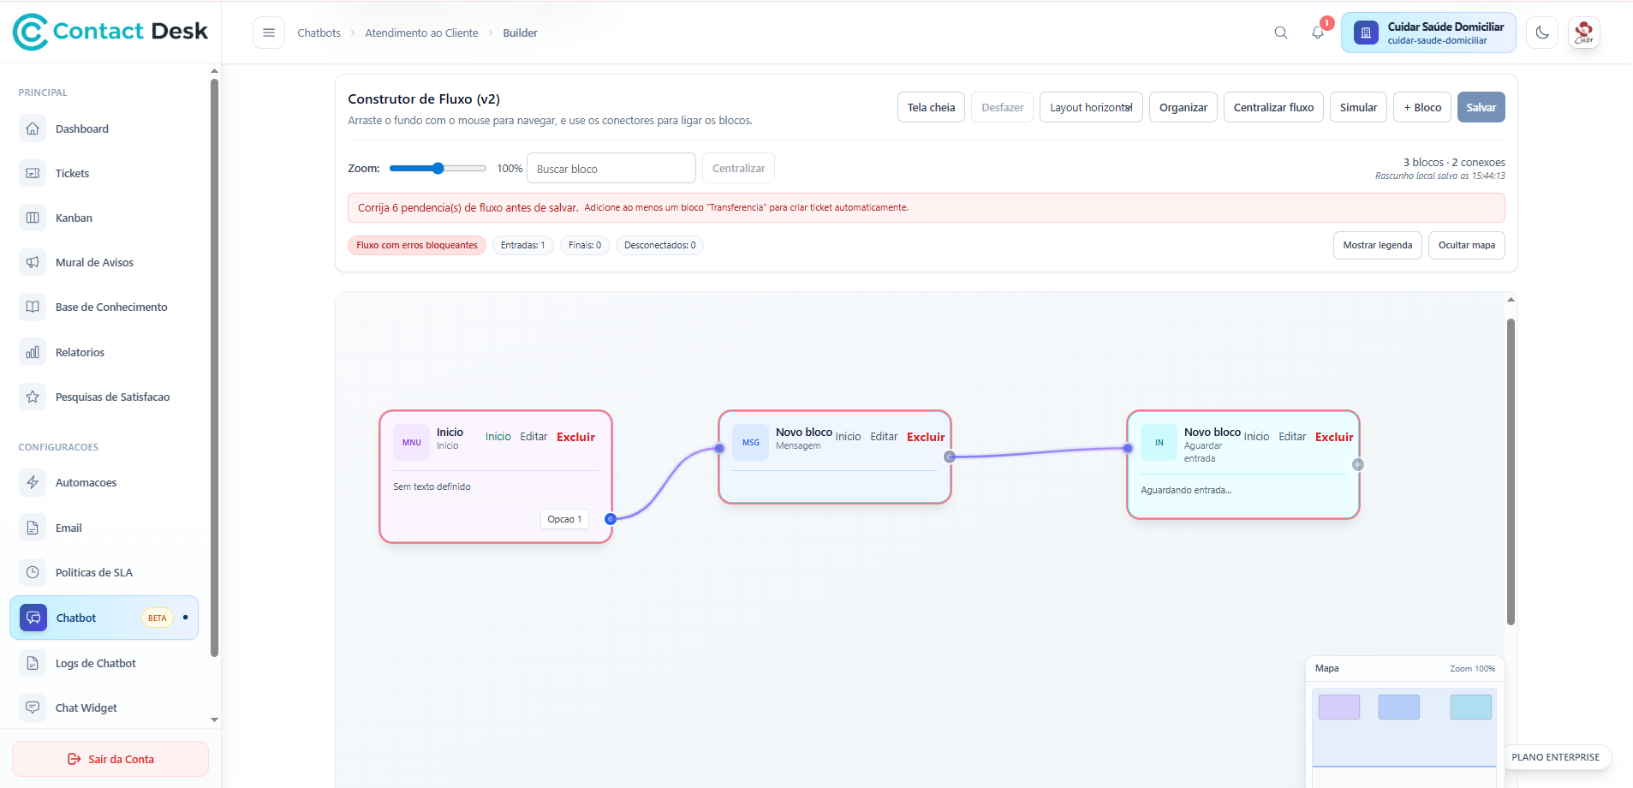1633x788 pixels.
Task: Toggle dark mode moon button
Action: coord(1541,33)
